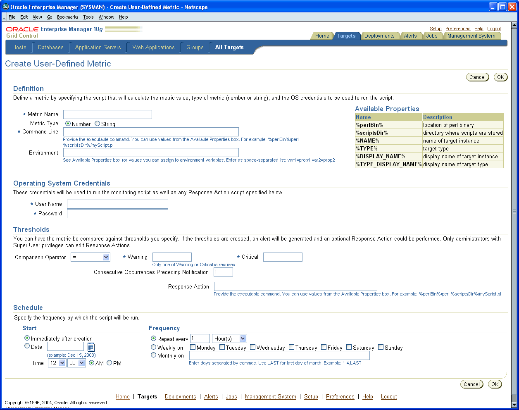Switch to the Databases tab
The width and height of the screenshot is (519, 410).
click(50, 47)
